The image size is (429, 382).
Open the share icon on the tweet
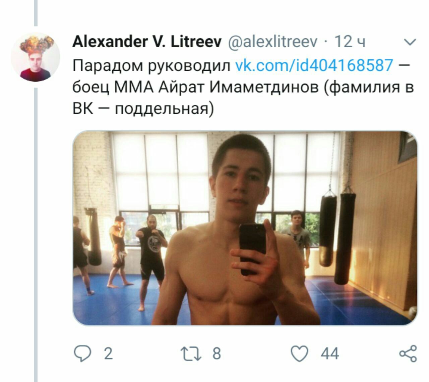point(408,354)
